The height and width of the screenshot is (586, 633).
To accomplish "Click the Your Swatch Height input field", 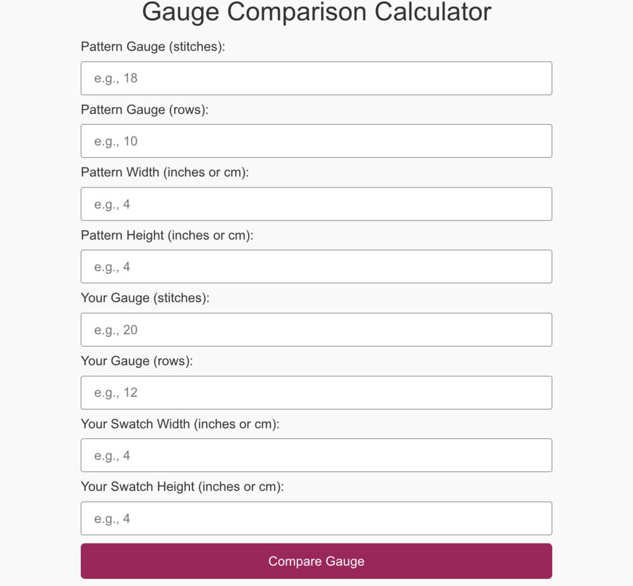I will 316,518.
